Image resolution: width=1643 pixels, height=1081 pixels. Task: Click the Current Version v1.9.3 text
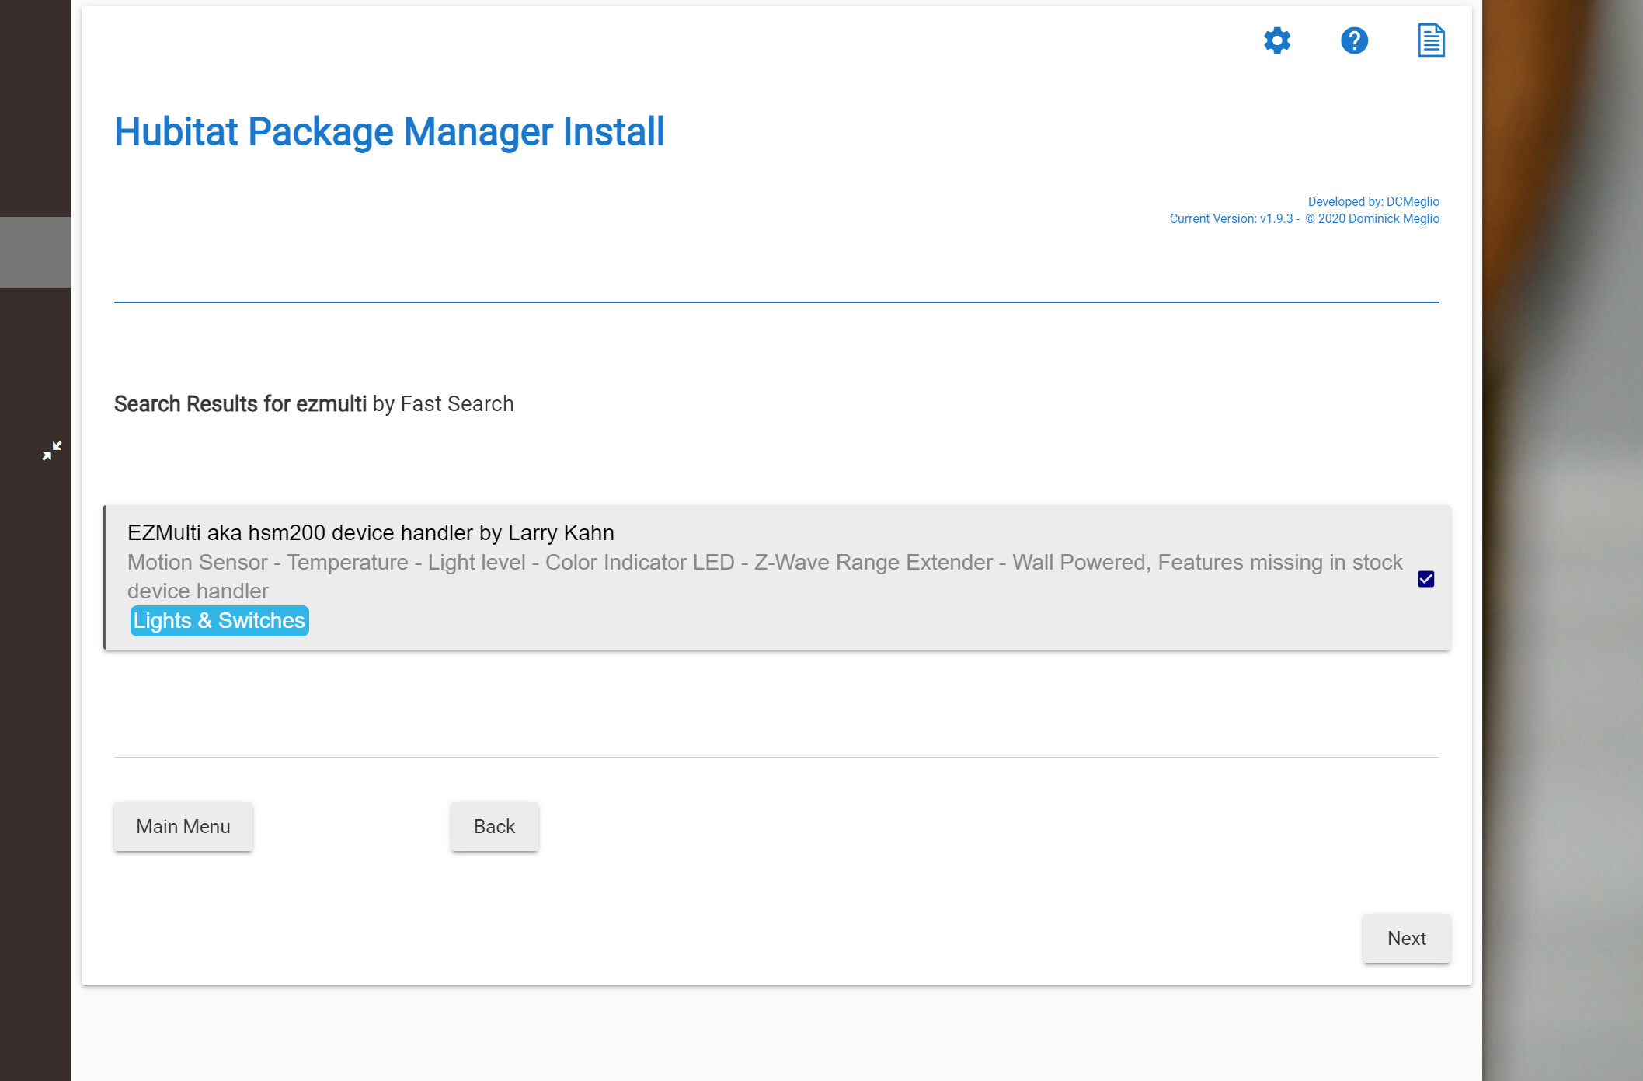(1231, 219)
